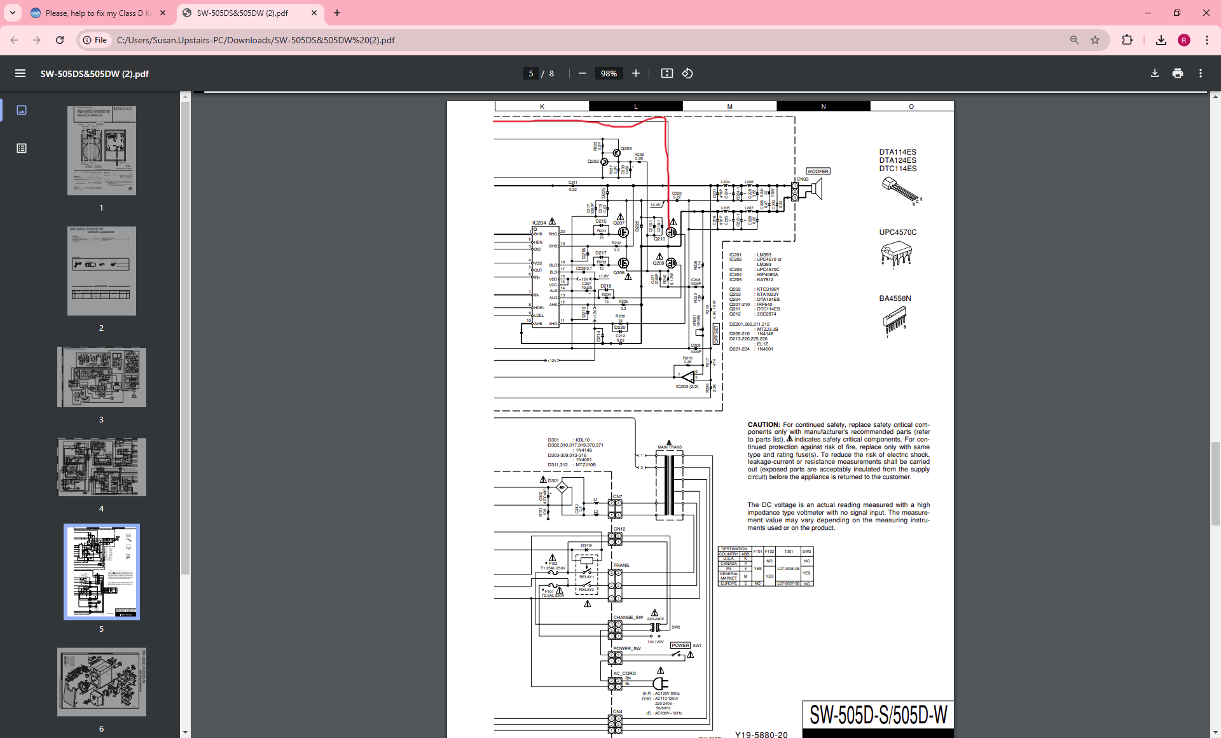Click the WOOFER label on schematic
The width and height of the screenshot is (1221, 738).
click(818, 171)
